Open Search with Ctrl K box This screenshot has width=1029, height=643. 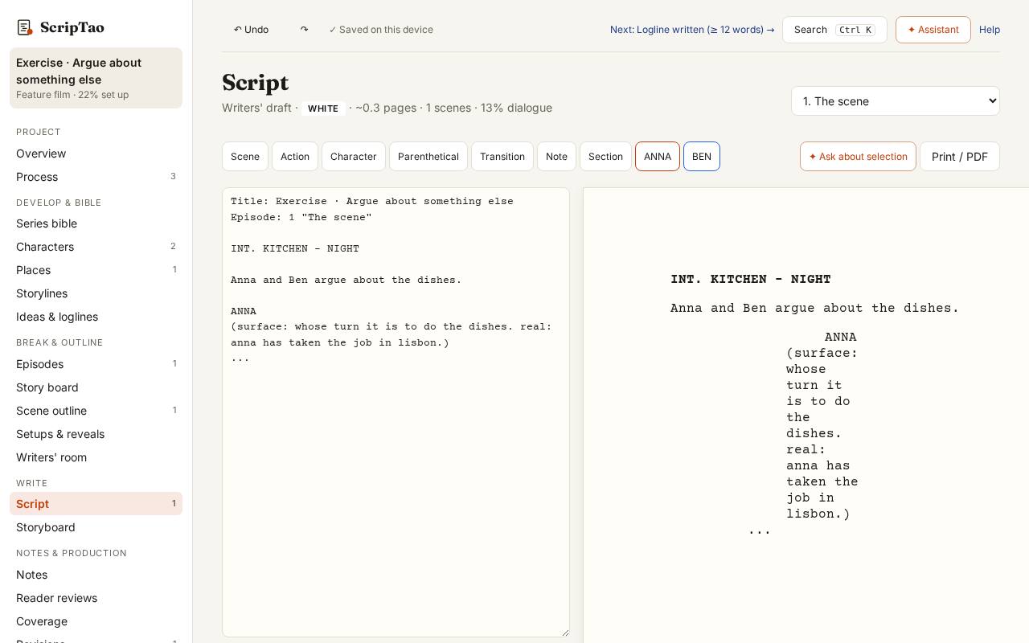point(834,30)
